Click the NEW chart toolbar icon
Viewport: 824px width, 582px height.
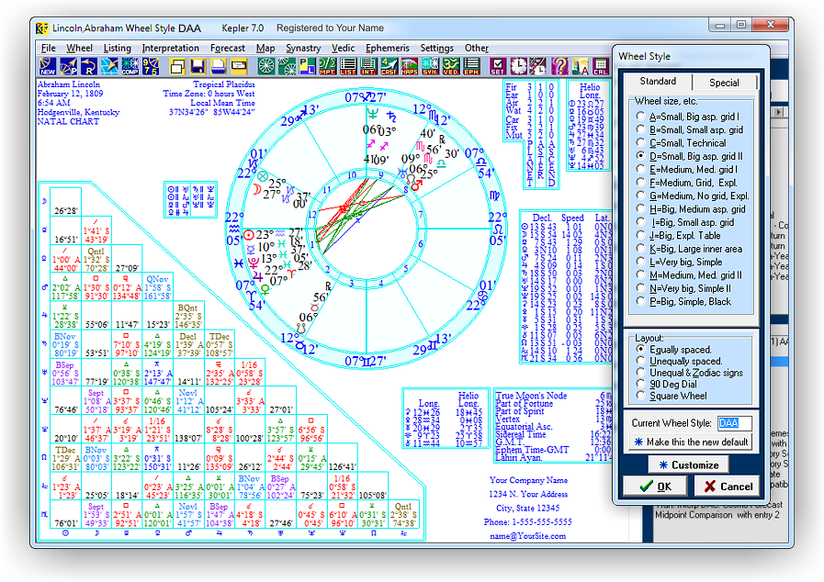(x=48, y=67)
